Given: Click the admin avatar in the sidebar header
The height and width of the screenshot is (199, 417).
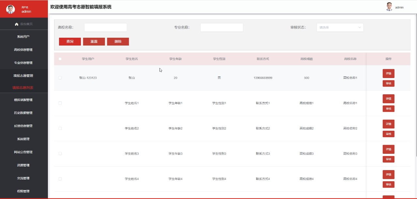Looking at the screenshot, I should [x=10, y=9].
